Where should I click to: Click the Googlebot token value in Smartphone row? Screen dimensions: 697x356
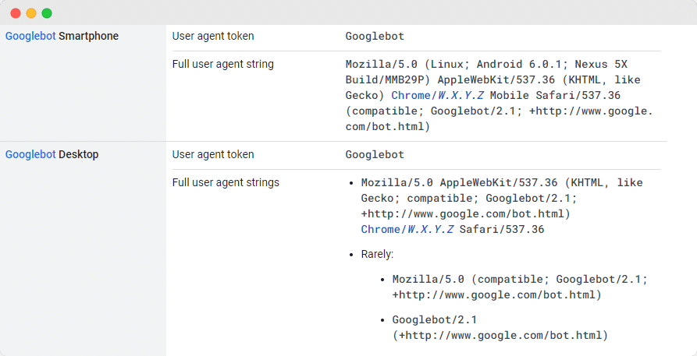pos(375,37)
